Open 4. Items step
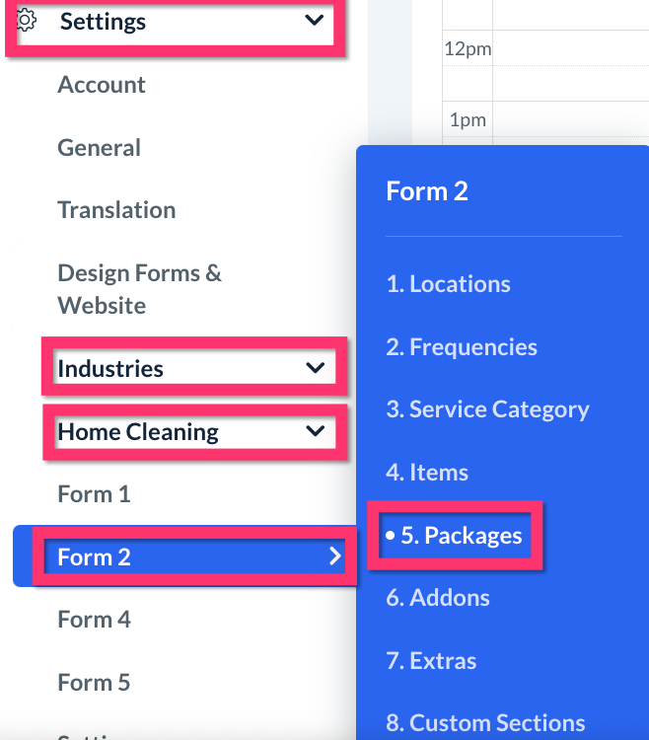 (x=427, y=473)
